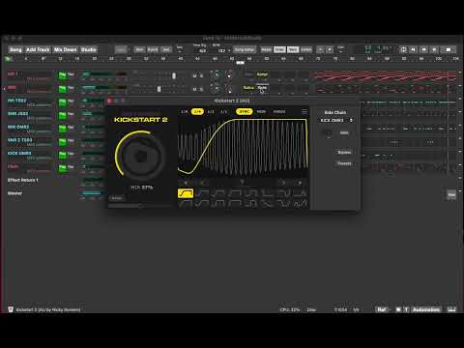
Task: Switch Kickstart trigger mode to MIDI
Action: coord(261,112)
